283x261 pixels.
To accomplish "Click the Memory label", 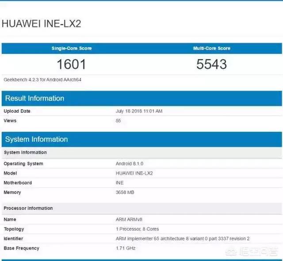I will tap(12, 192).
